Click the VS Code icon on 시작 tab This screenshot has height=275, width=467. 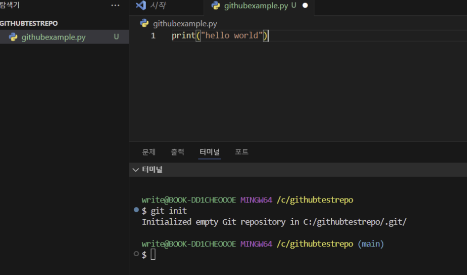(141, 5)
